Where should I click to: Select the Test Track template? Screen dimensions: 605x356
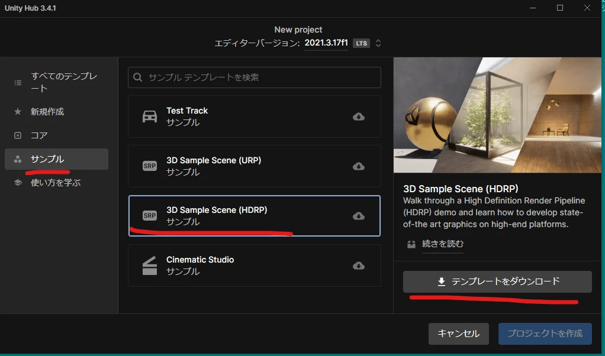tap(255, 116)
